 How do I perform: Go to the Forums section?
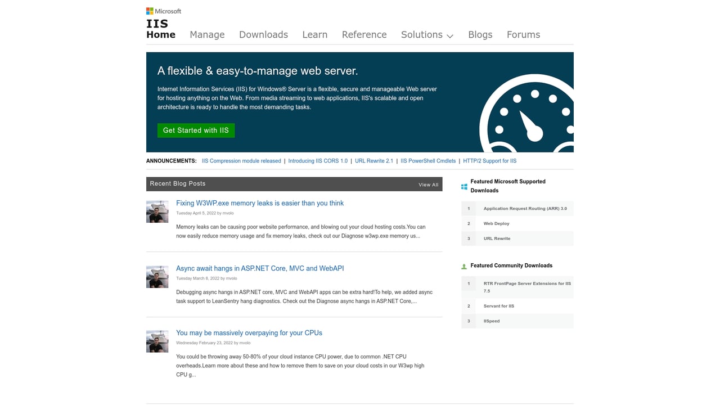click(523, 34)
